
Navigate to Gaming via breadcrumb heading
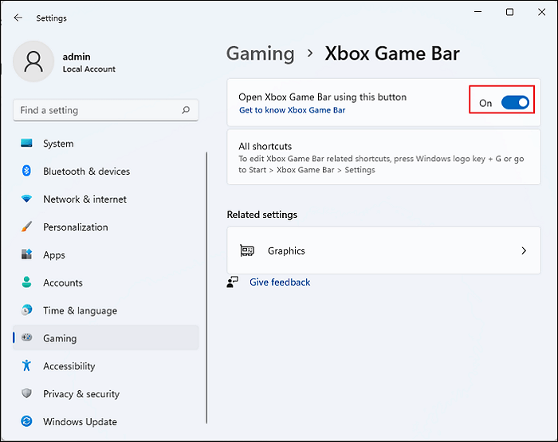click(x=260, y=53)
